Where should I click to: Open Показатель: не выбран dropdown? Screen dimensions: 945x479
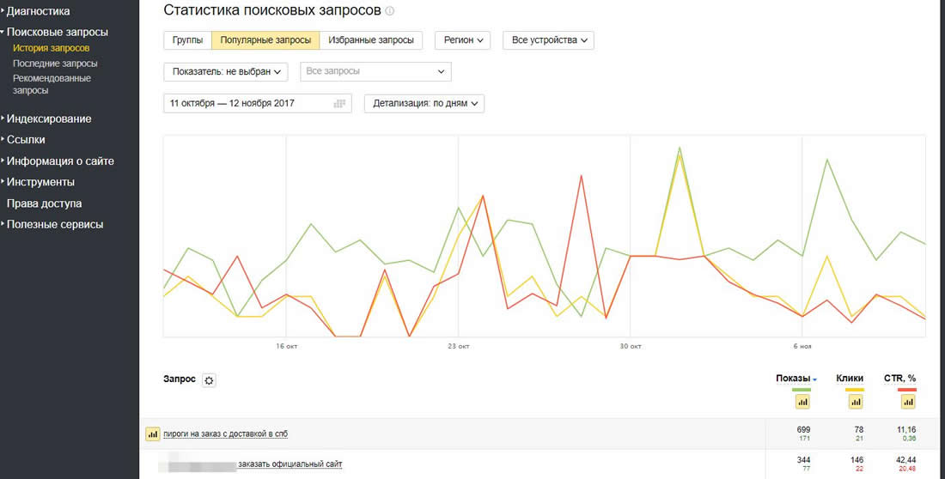pyautogui.click(x=229, y=71)
